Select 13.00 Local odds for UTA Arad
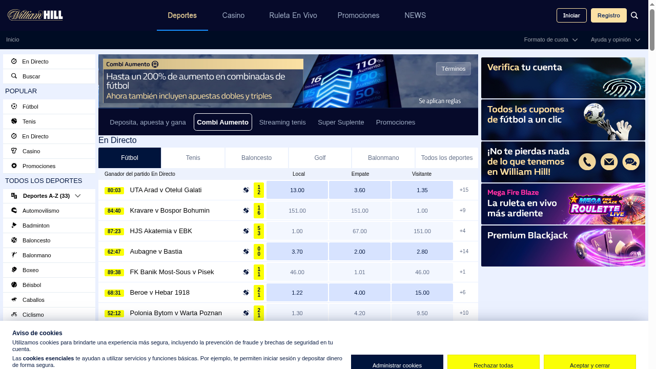656x369 pixels. tap(297, 190)
